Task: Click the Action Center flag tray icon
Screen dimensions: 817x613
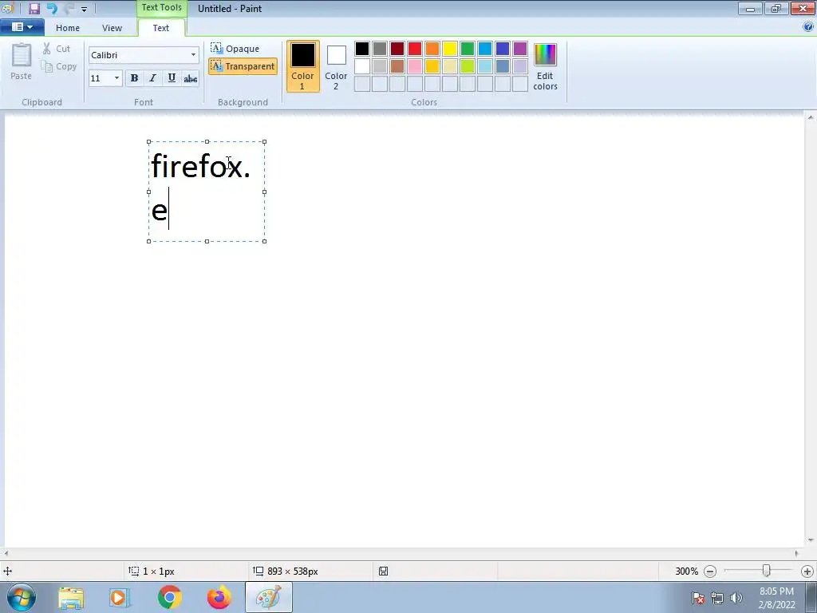Action: pos(698,598)
